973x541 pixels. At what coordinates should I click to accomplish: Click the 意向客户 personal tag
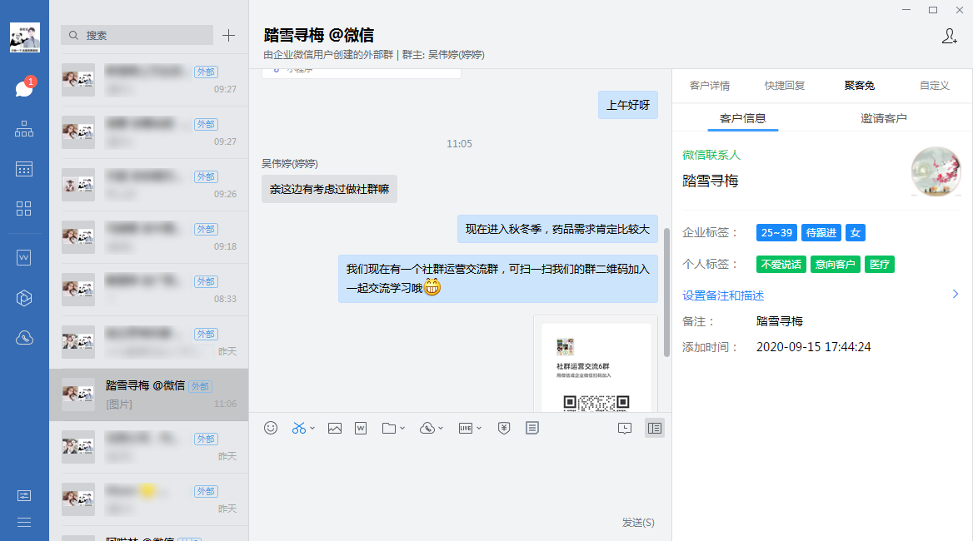coord(836,265)
